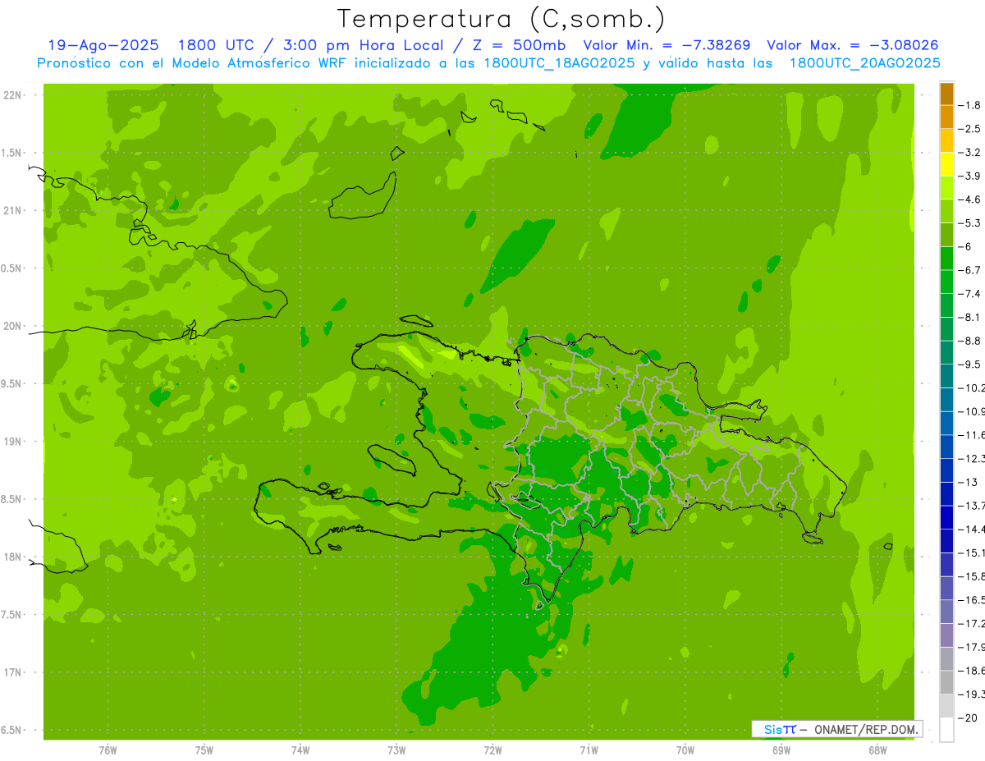Image resolution: width=985 pixels, height=761 pixels.
Task: Click the SisPI - ONAMET/REP.DOM. credit box
Action: coord(837,729)
